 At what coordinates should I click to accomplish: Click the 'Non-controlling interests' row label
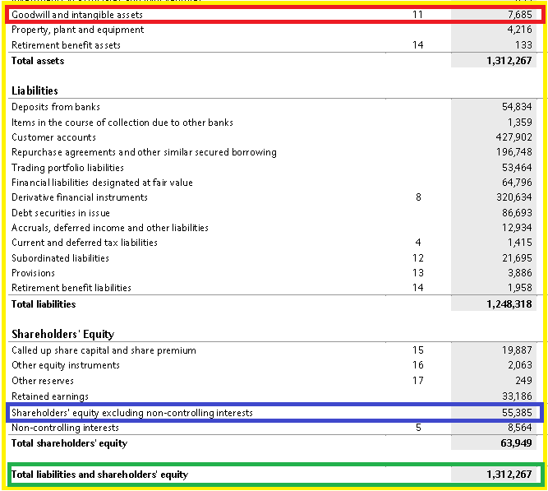[66, 428]
